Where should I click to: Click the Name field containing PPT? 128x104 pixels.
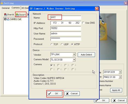pos(66,17)
